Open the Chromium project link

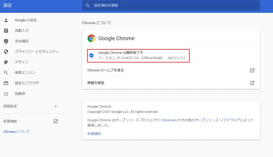click(169, 120)
